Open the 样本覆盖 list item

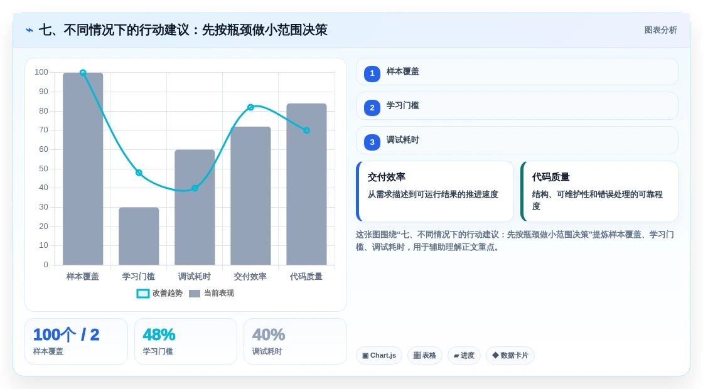[x=517, y=72]
